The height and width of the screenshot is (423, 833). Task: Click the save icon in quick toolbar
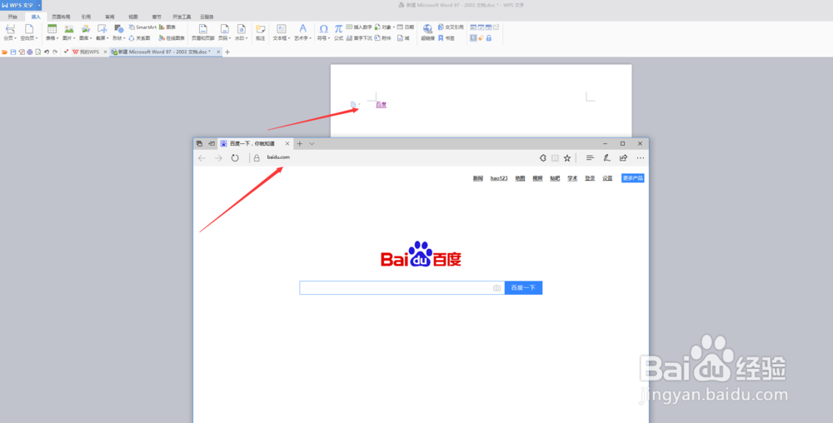13,52
